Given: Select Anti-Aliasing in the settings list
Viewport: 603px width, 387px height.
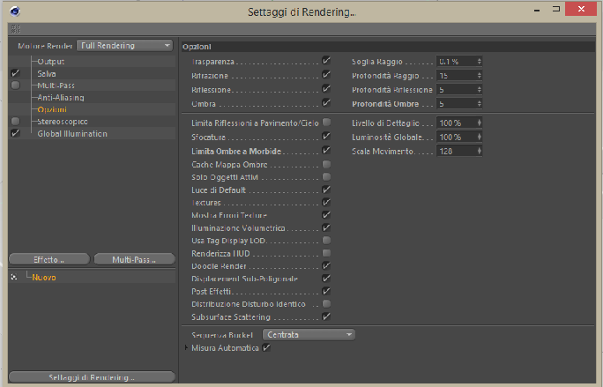Looking at the screenshot, I should click(60, 97).
